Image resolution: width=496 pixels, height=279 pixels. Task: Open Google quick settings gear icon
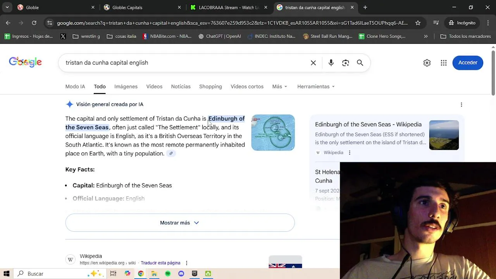coord(427,63)
